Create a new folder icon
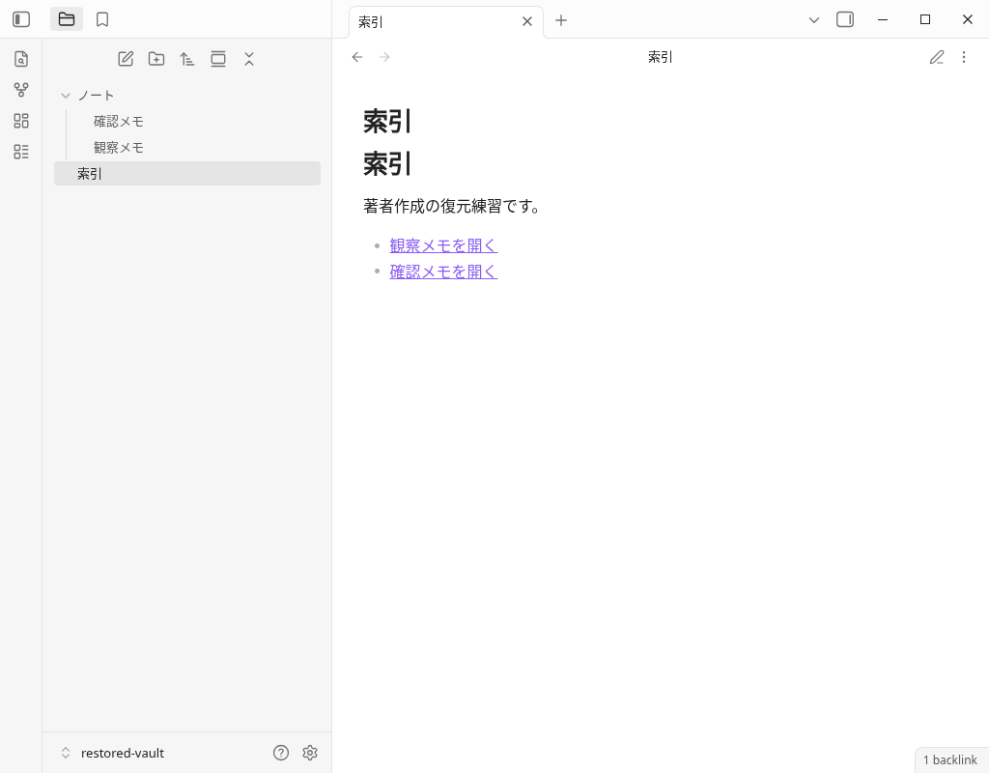 point(156,59)
